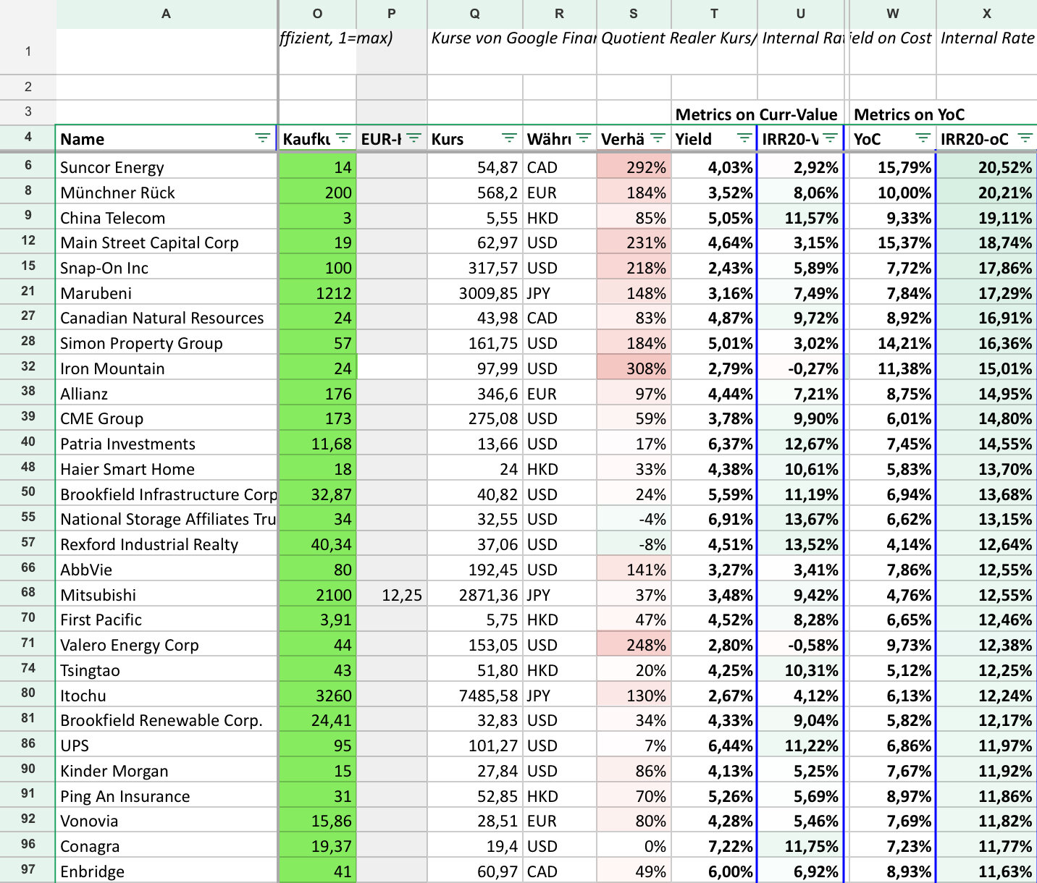This screenshot has height=883, width=1037.
Task: Select the 'China Telecom' name cell
Action: [167, 218]
